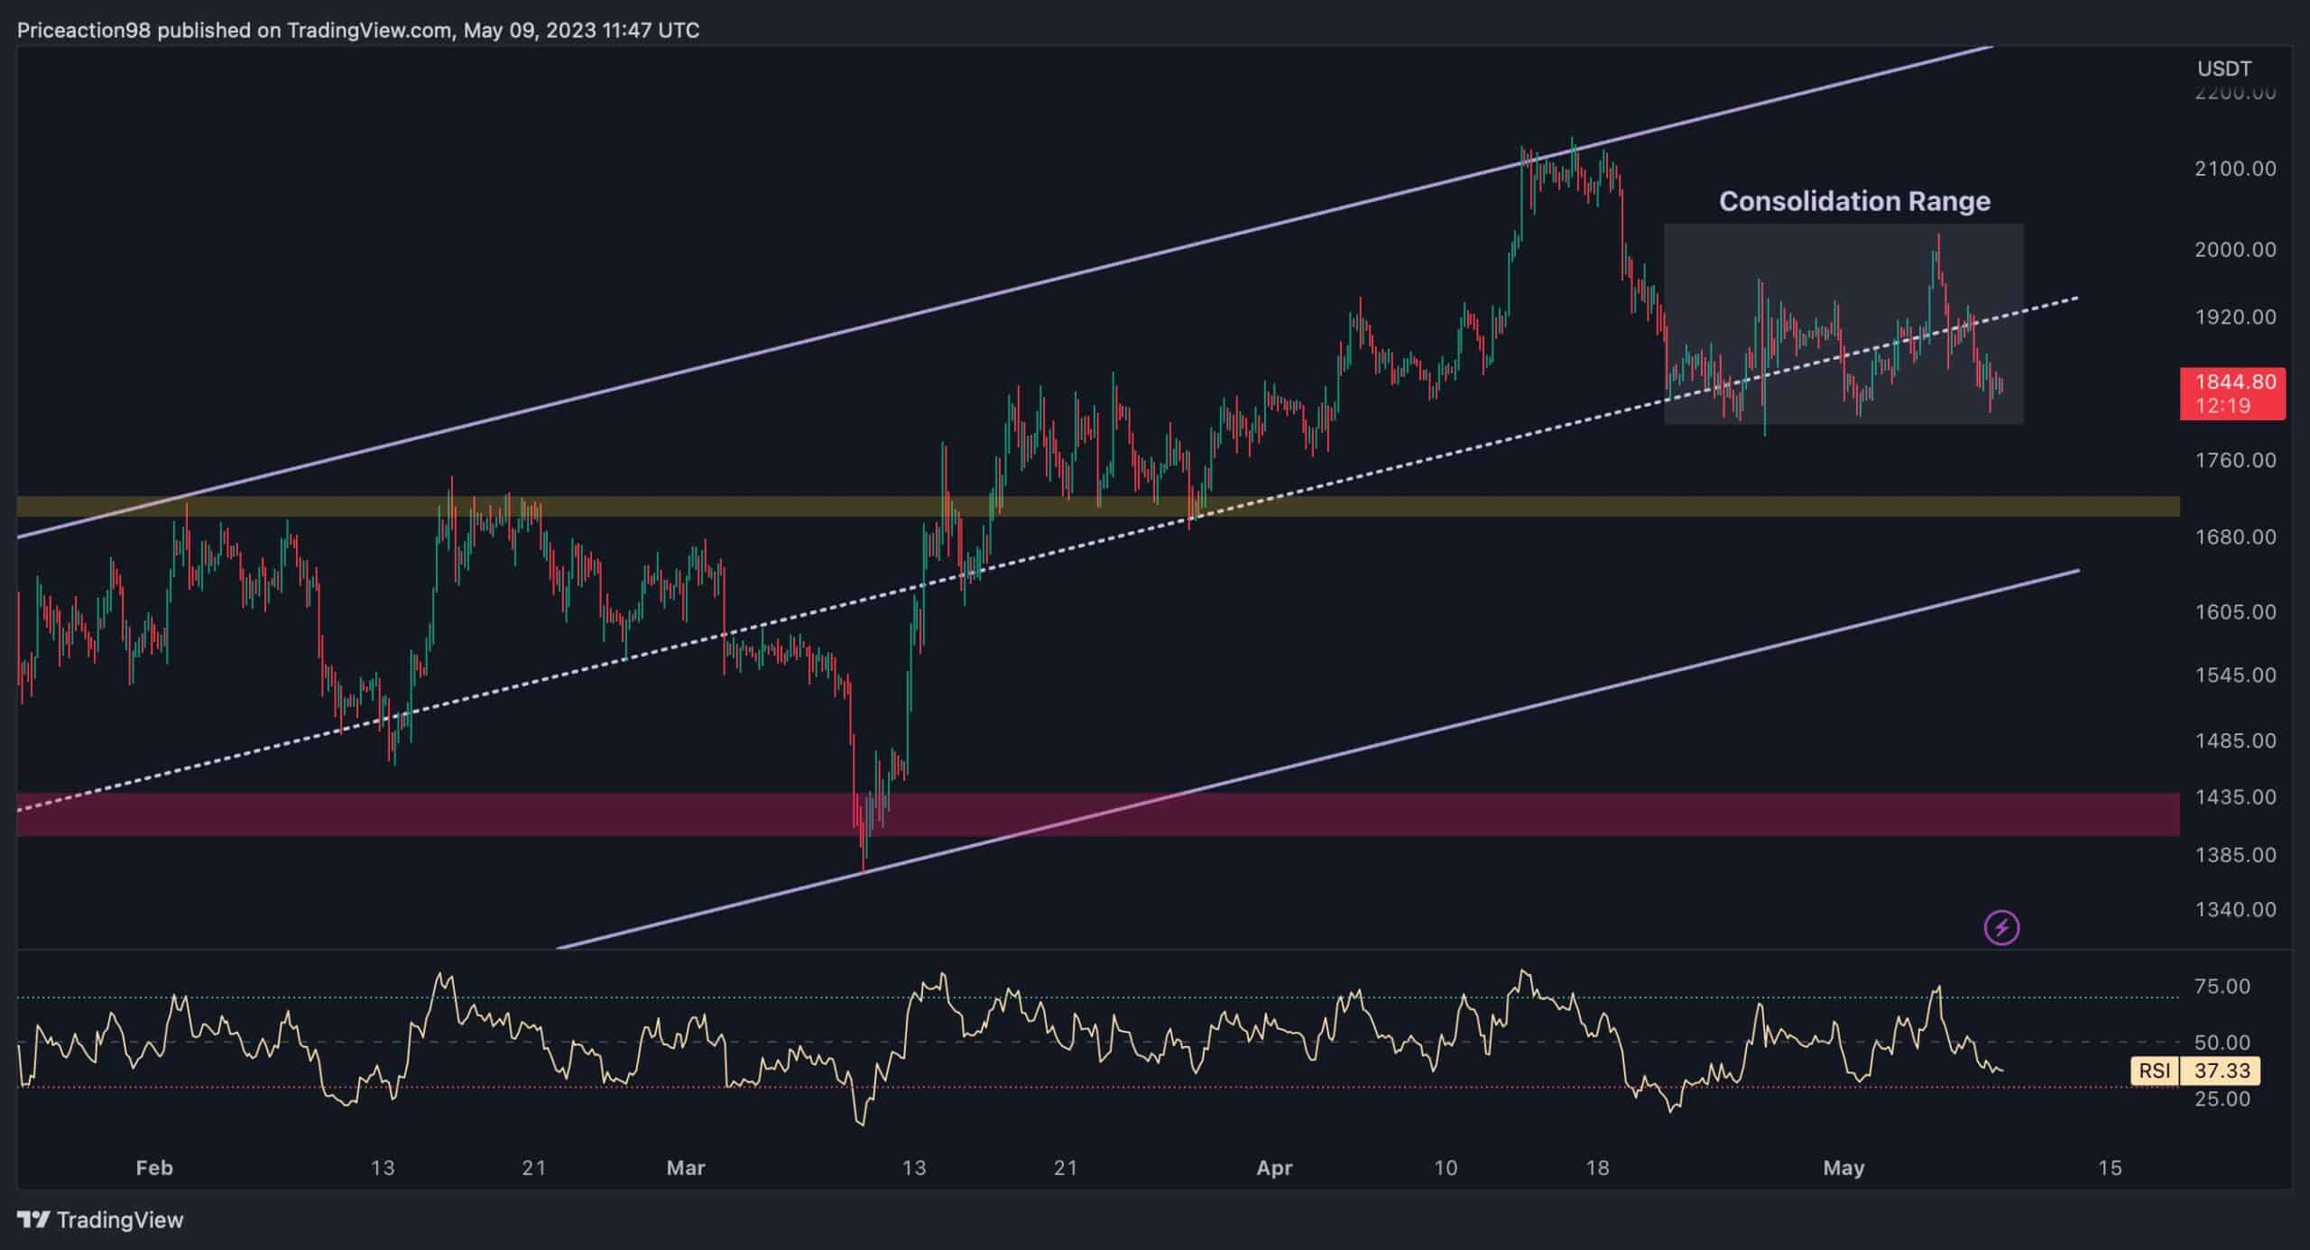
Task: Click the 1680.00 price axis label
Action: (2234, 537)
